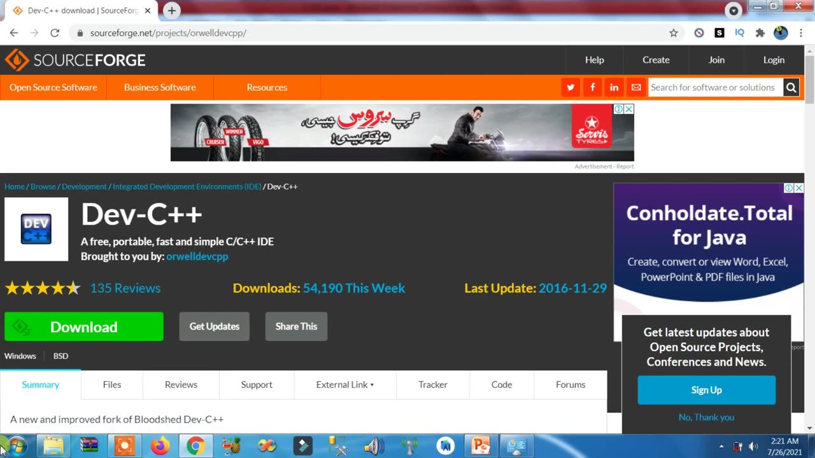Open the black S extension icon
The image size is (815, 458).
pyautogui.click(x=719, y=33)
